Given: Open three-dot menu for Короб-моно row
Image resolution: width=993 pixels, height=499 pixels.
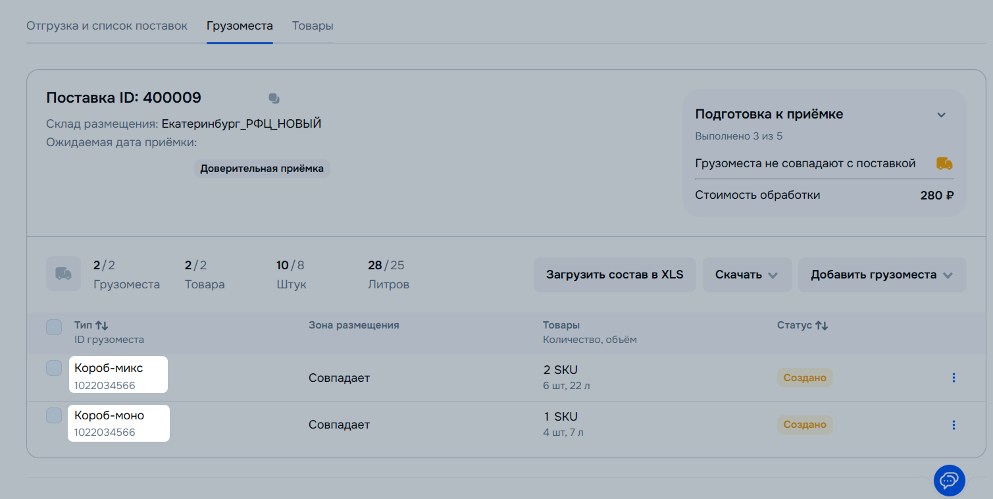Looking at the screenshot, I should [954, 425].
